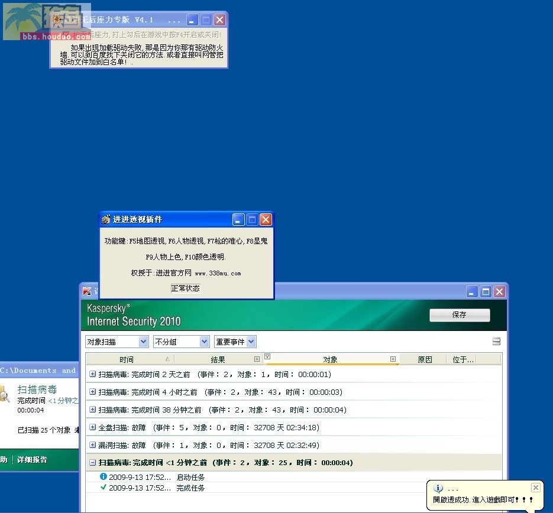
Task: Expand the 完成时间 4 小时之前 scan row
Action: [x=92, y=392]
